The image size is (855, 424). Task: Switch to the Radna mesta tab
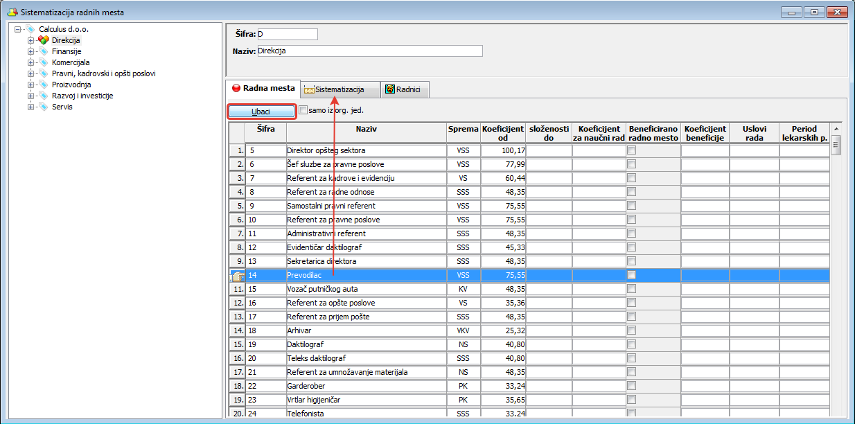(x=263, y=89)
